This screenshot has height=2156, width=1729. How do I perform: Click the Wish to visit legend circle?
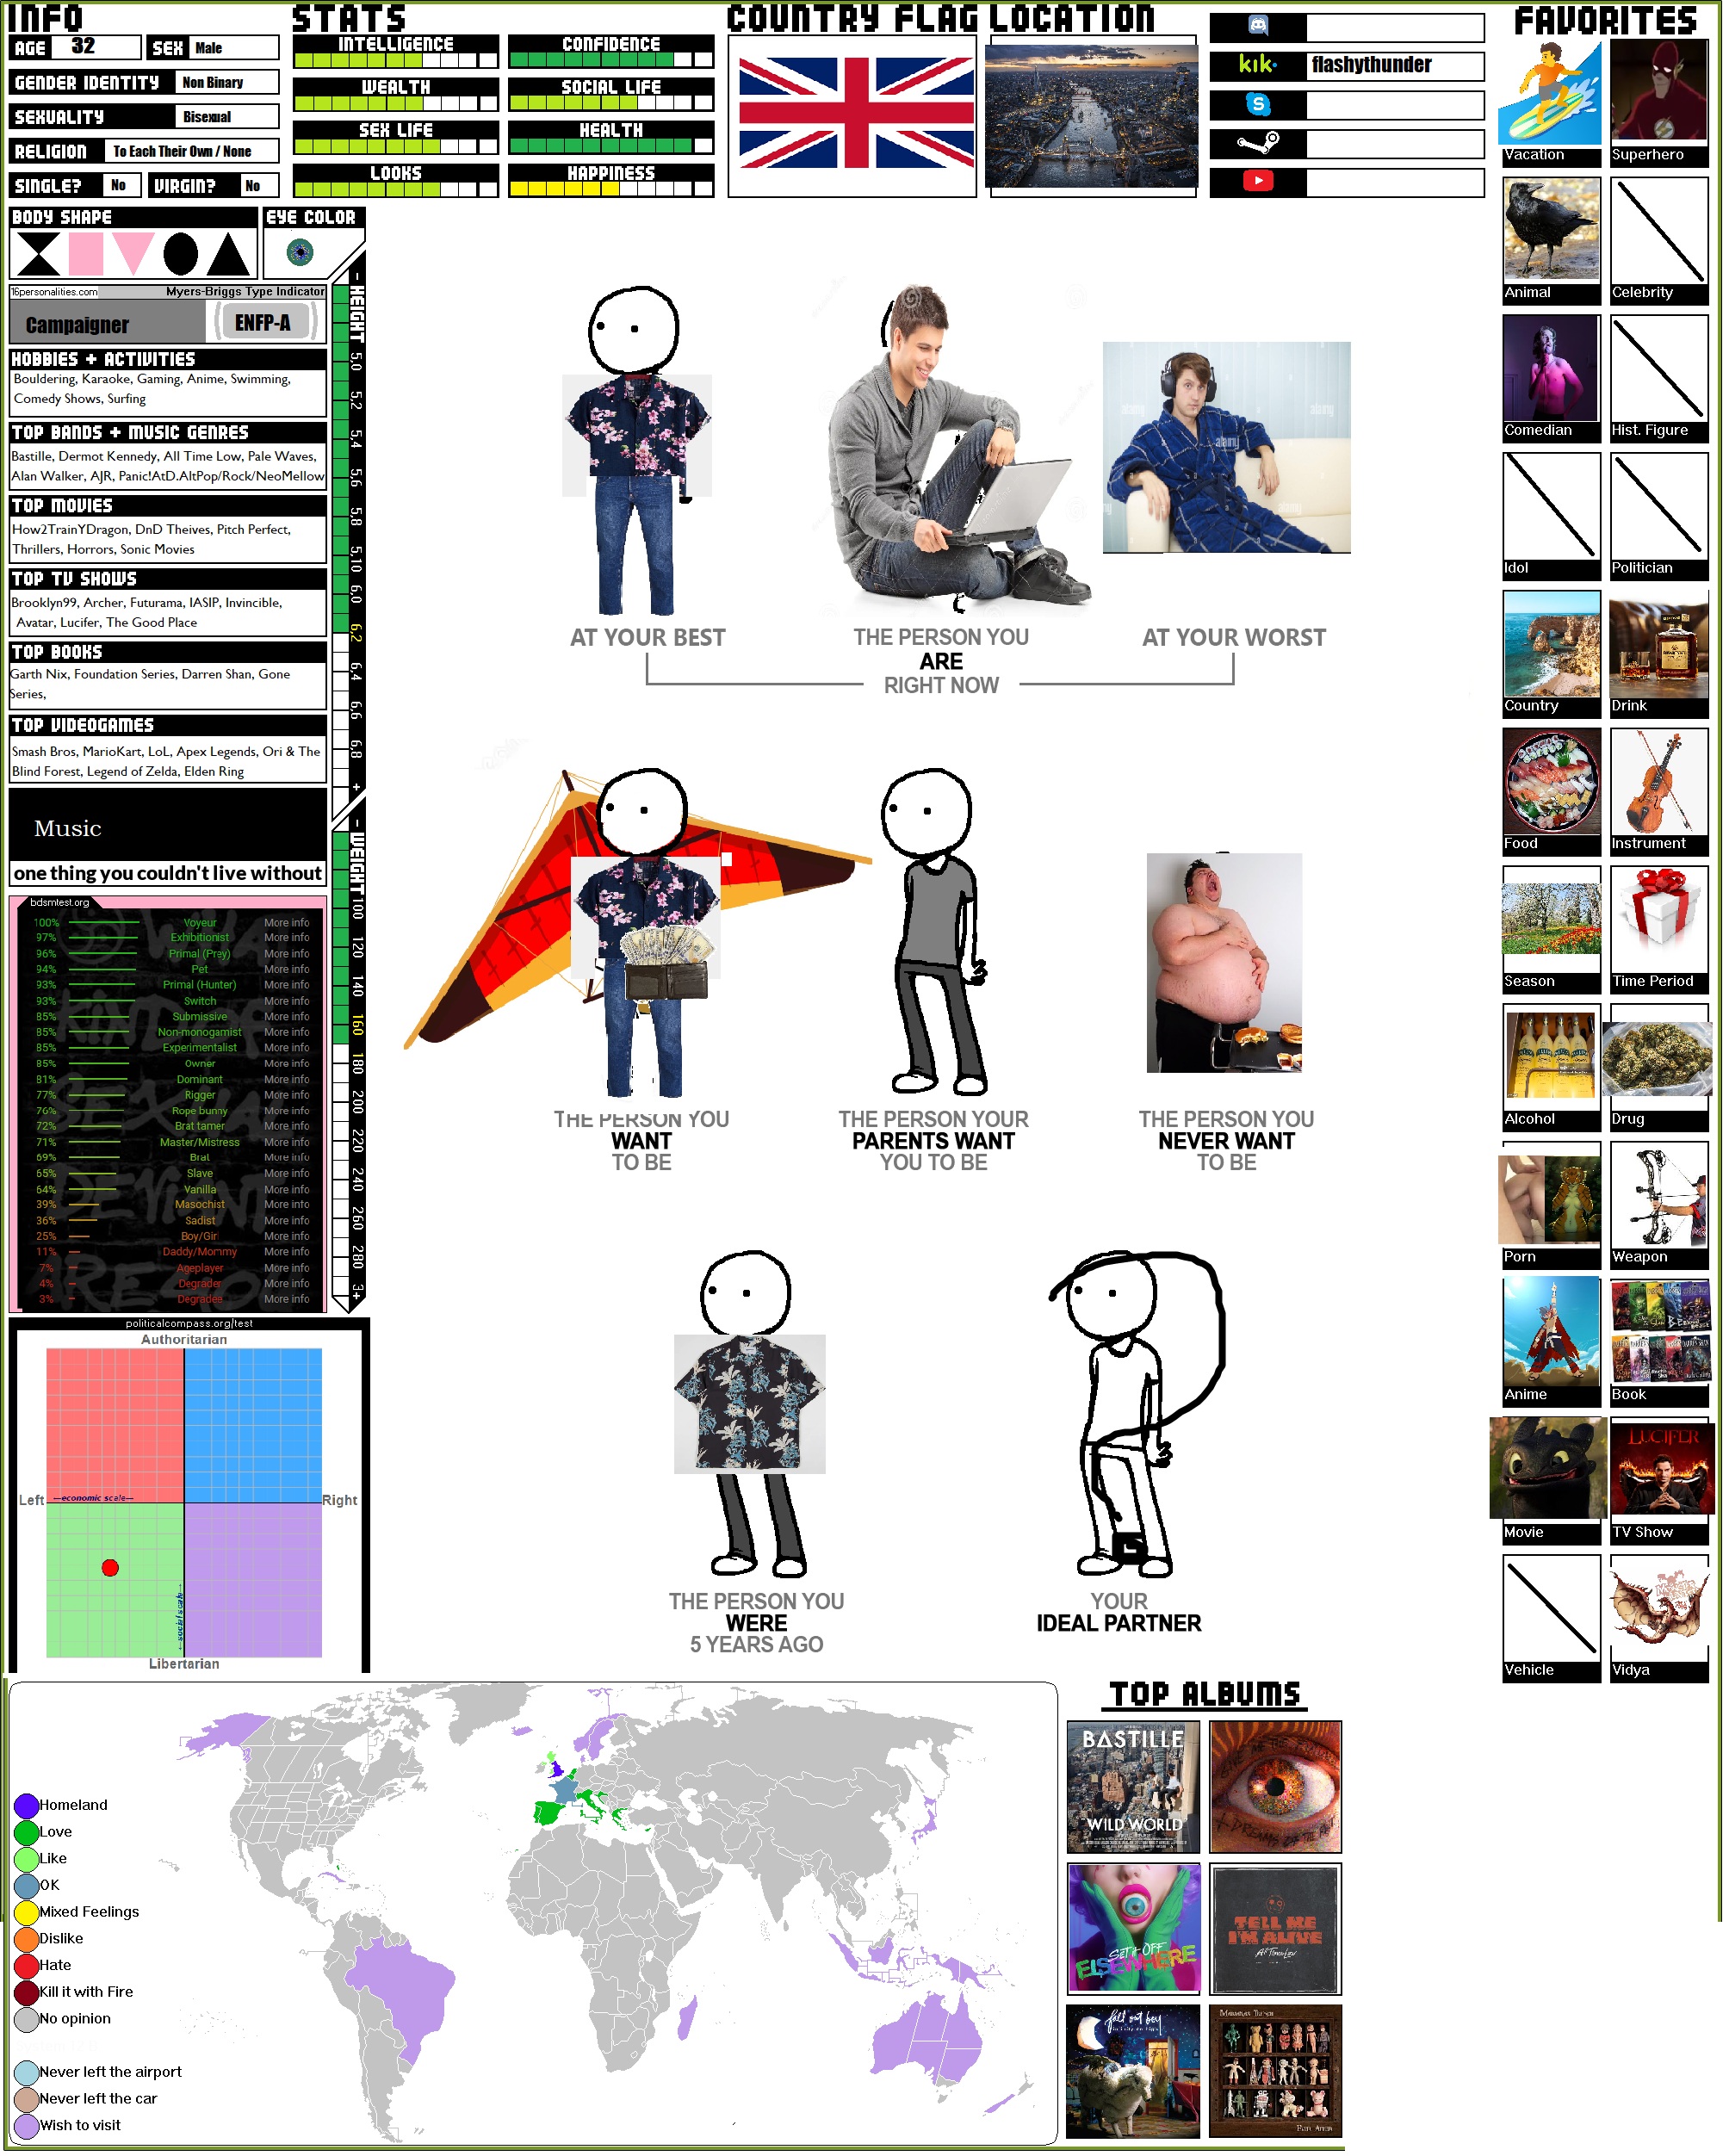[x=27, y=2127]
